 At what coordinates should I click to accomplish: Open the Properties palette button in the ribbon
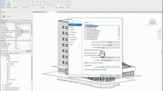pyautogui.click(x=9, y=5)
